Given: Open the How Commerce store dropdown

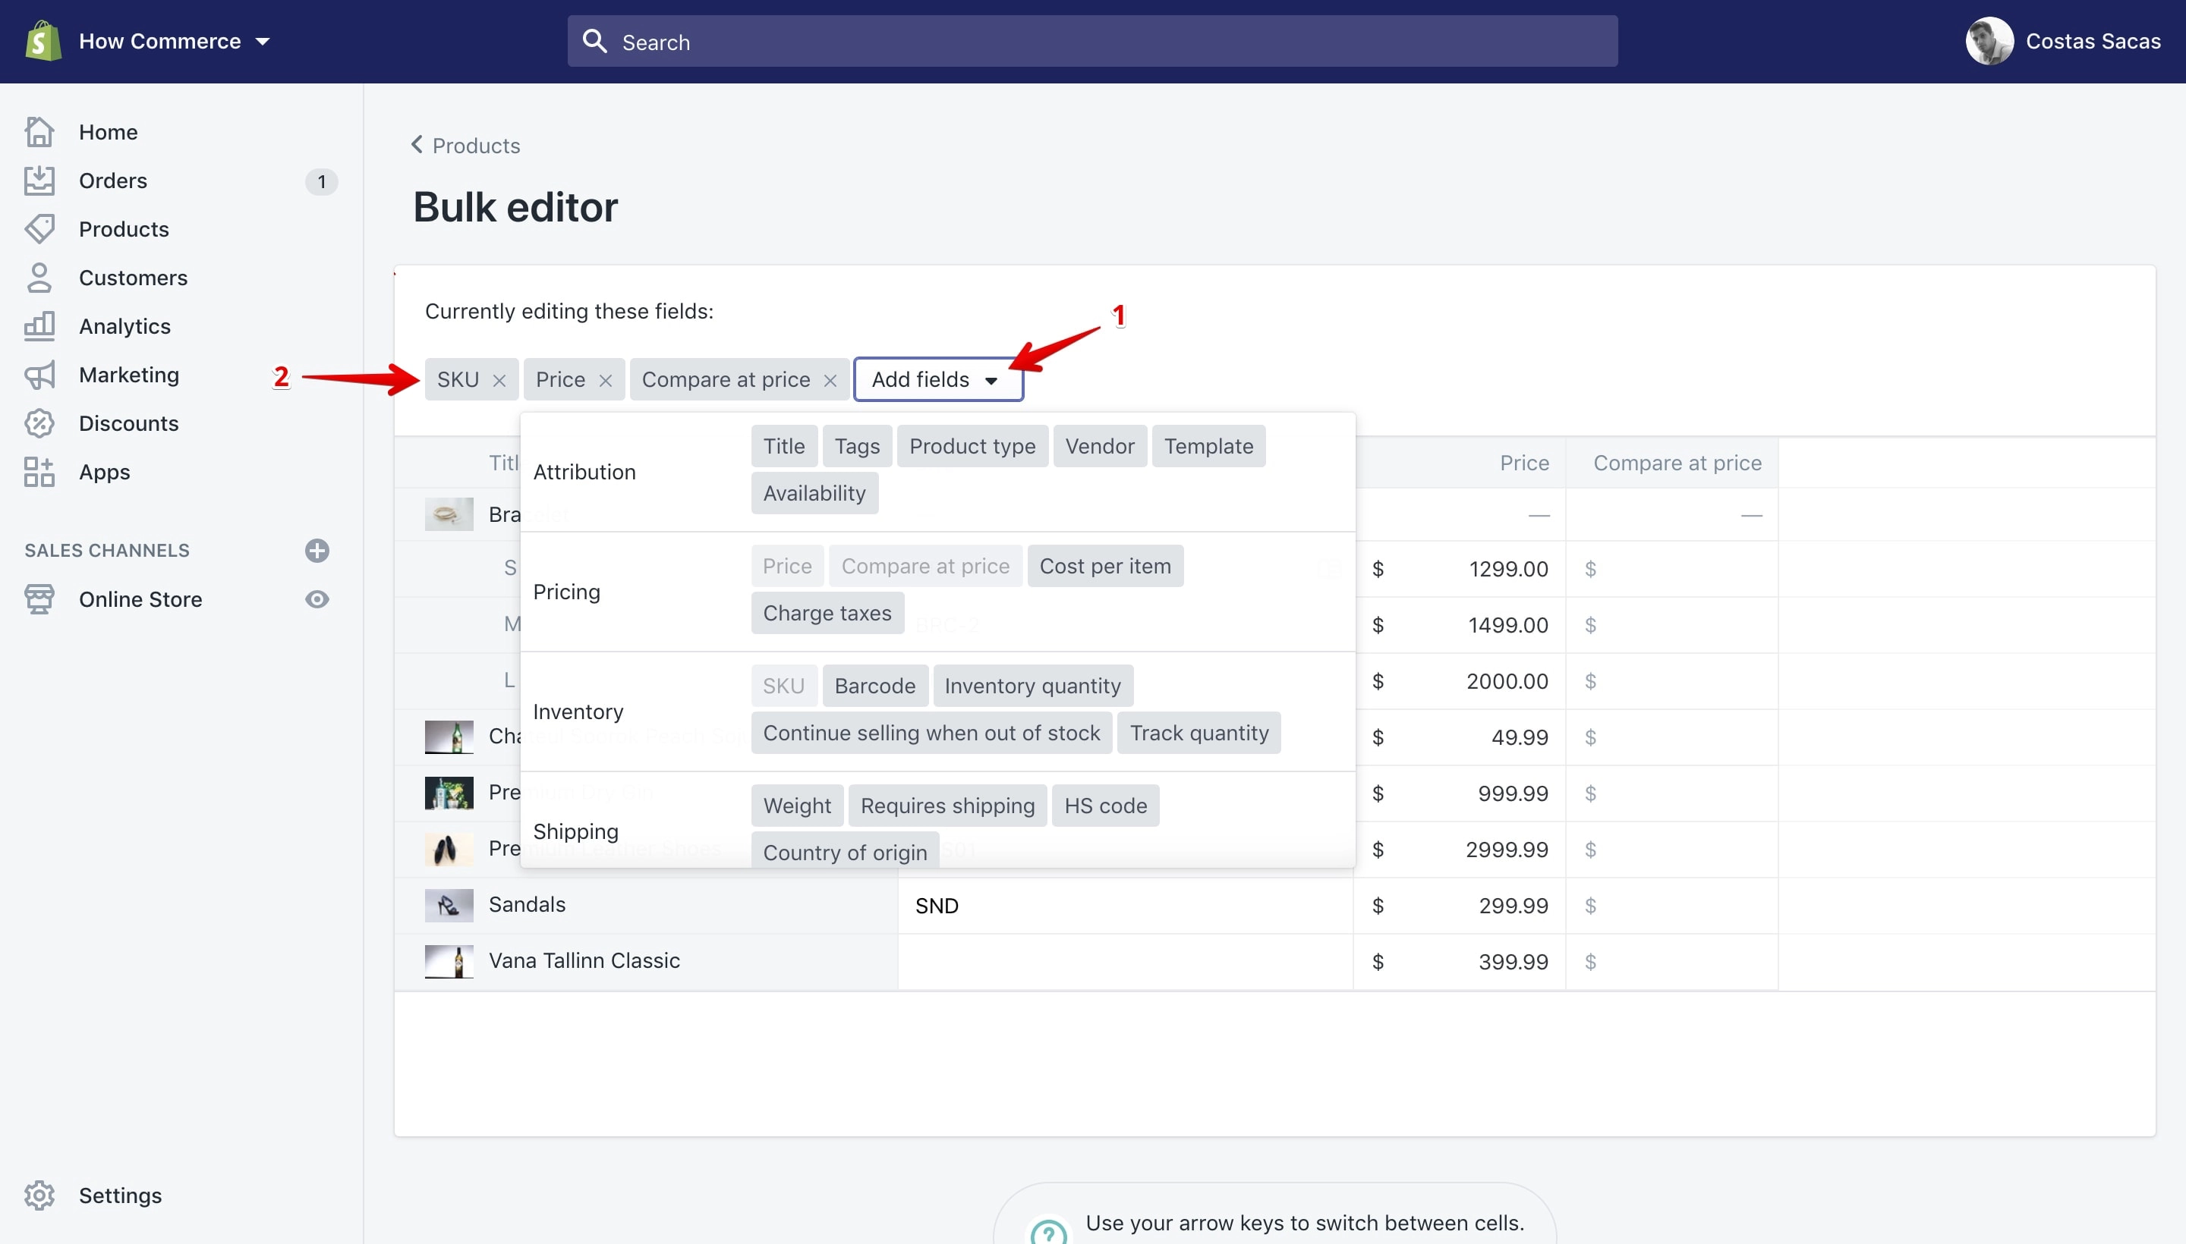Looking at the screenshot, I should point(175,41).
